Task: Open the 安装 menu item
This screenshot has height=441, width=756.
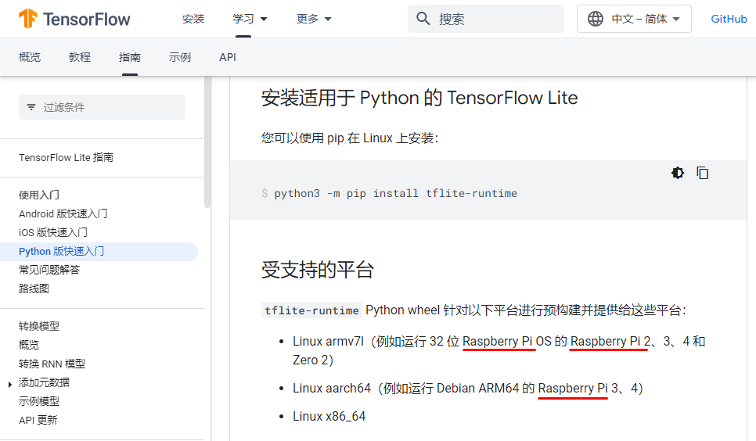Action: (x=193, y=19)
